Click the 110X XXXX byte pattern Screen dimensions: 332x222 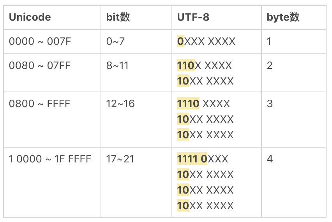tap(205, 65)
